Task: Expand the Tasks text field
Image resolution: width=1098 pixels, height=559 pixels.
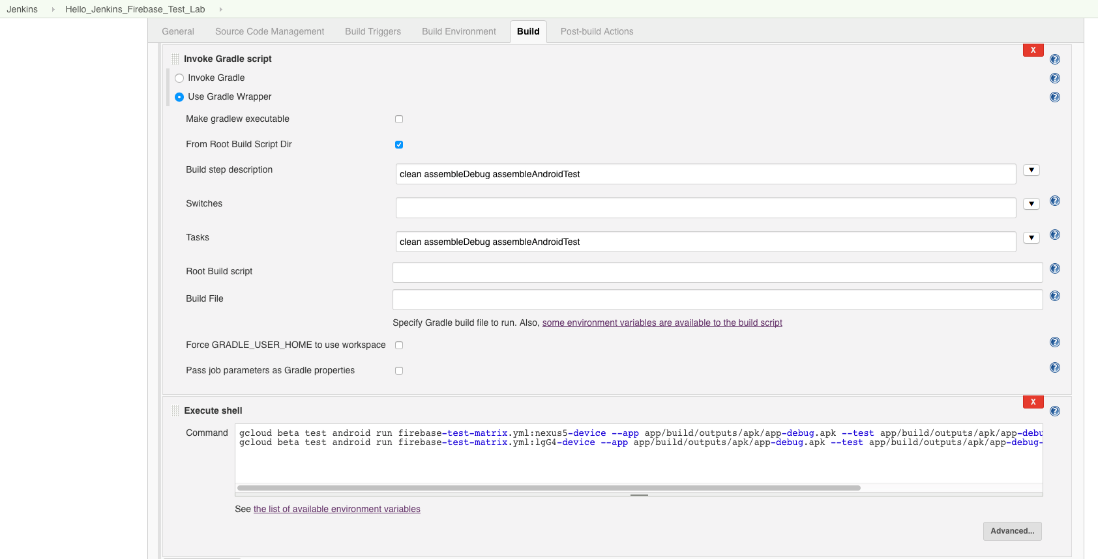Action: pos(1031,238)
